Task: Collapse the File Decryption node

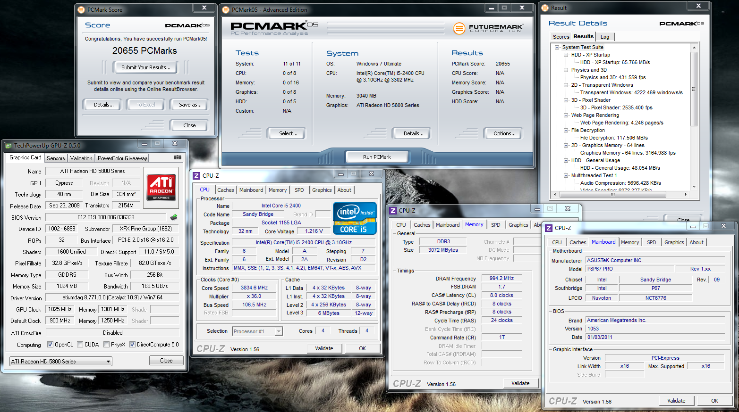Action: pyautogui.click(x=566, y=130)
